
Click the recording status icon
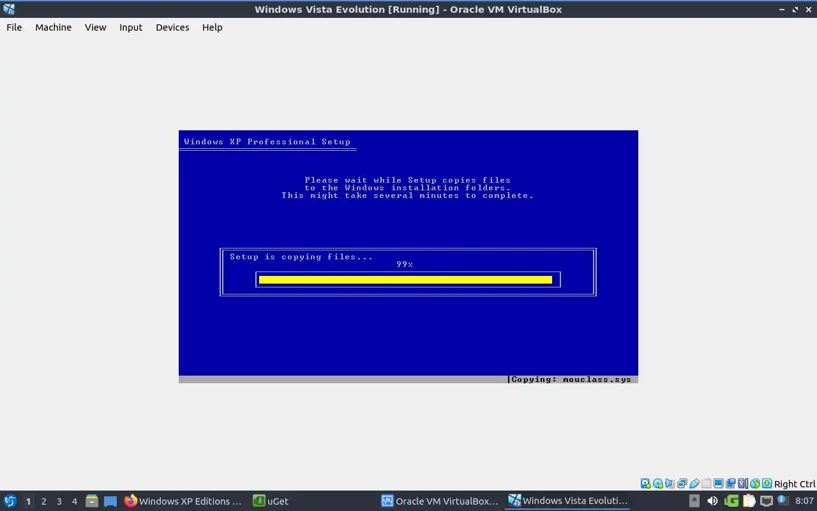click(x=730, y=484)
